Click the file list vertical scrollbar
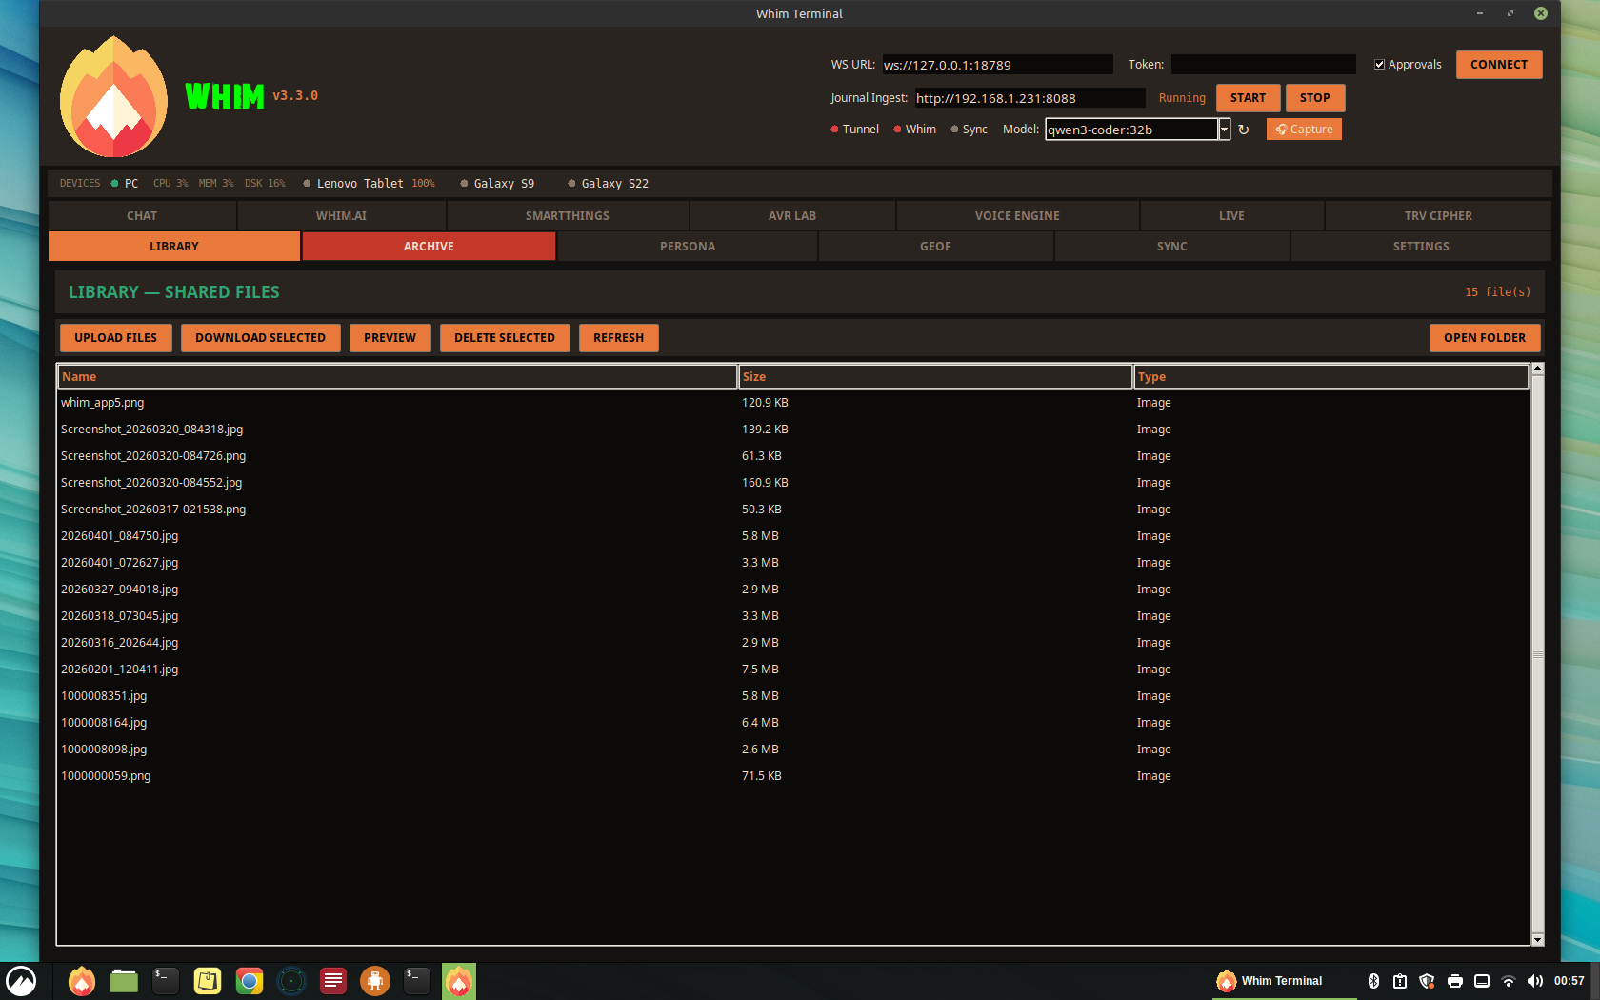The image size is (1600, 1000). tap(1537, 653)
